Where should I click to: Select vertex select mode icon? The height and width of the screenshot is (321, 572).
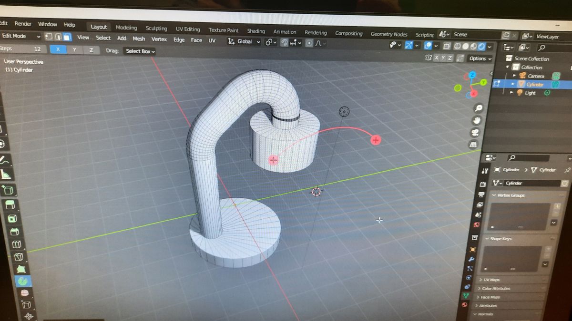tap(49, 37)
